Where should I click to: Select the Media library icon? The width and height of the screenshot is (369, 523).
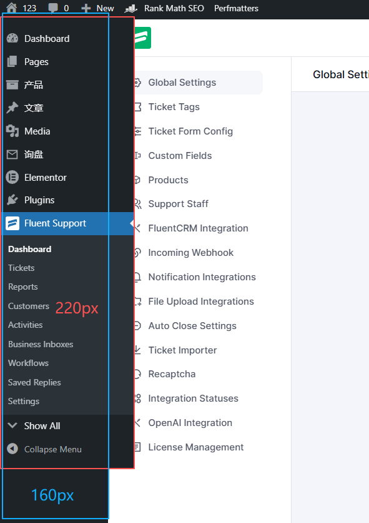coord(12,131)
